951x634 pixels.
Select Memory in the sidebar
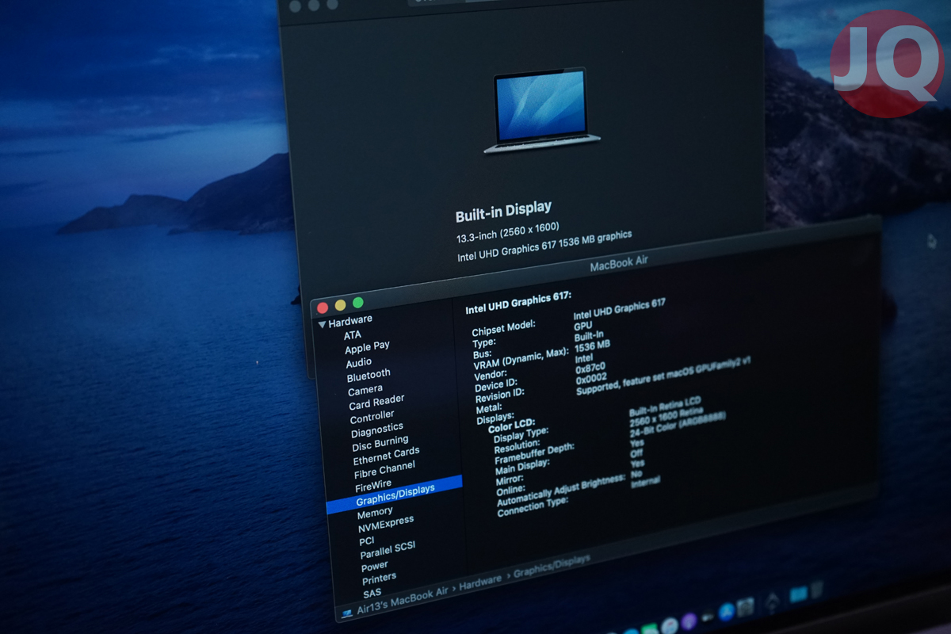(x=375, y=513)
